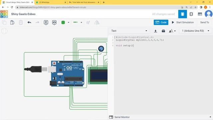Toggle the Code editor button
213x120 pixels.
click(161, 22)
